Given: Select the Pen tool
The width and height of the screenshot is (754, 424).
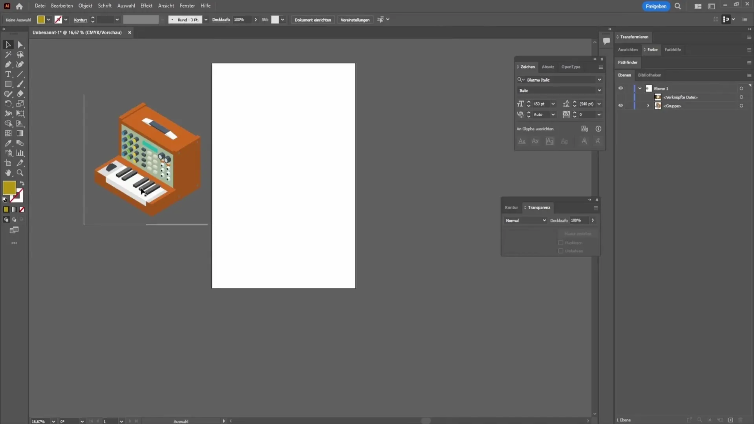Looking at the screenshot, I should pos(8,64).
